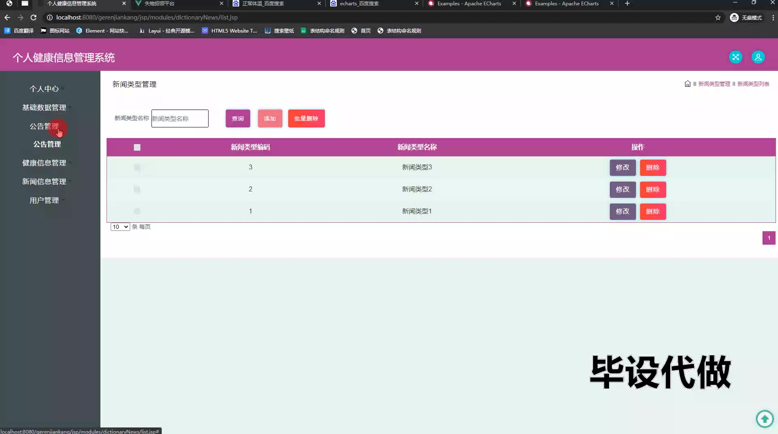Click 删除 for 新闻类型2

click(653, 189)
